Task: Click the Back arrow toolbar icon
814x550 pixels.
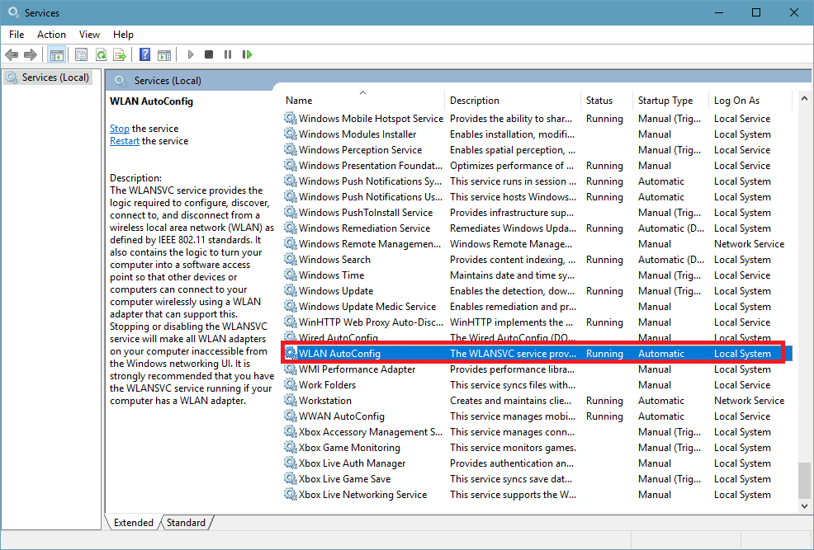Action: [12, 54]
